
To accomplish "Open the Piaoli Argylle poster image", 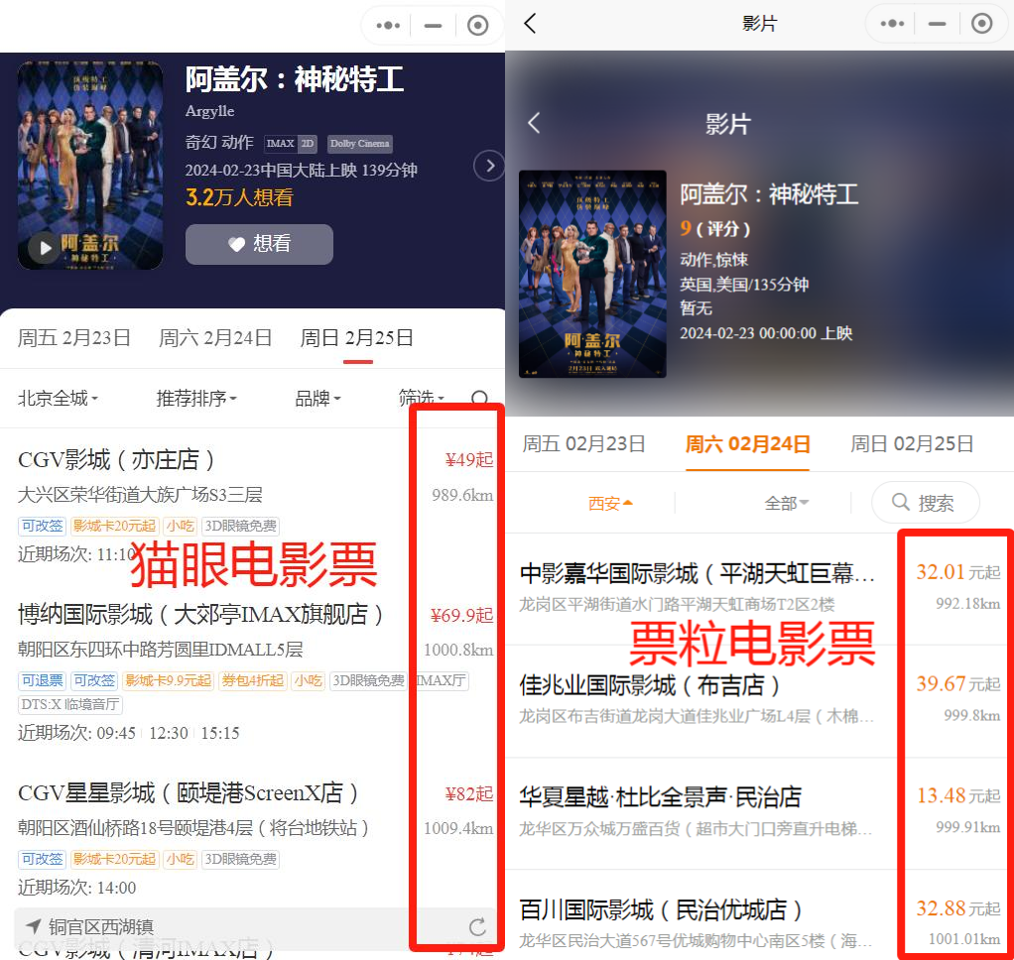I will tap(592, 274).
